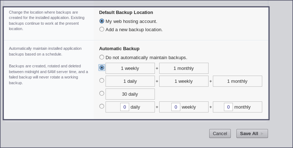Click the custom daily count input field
This screenshot has width=293, height=148.
click(x=124, y=107)
